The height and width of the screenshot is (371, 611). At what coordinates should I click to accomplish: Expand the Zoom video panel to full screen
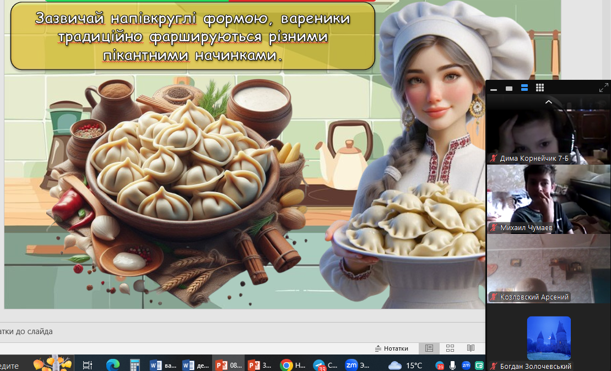point(603,88)
